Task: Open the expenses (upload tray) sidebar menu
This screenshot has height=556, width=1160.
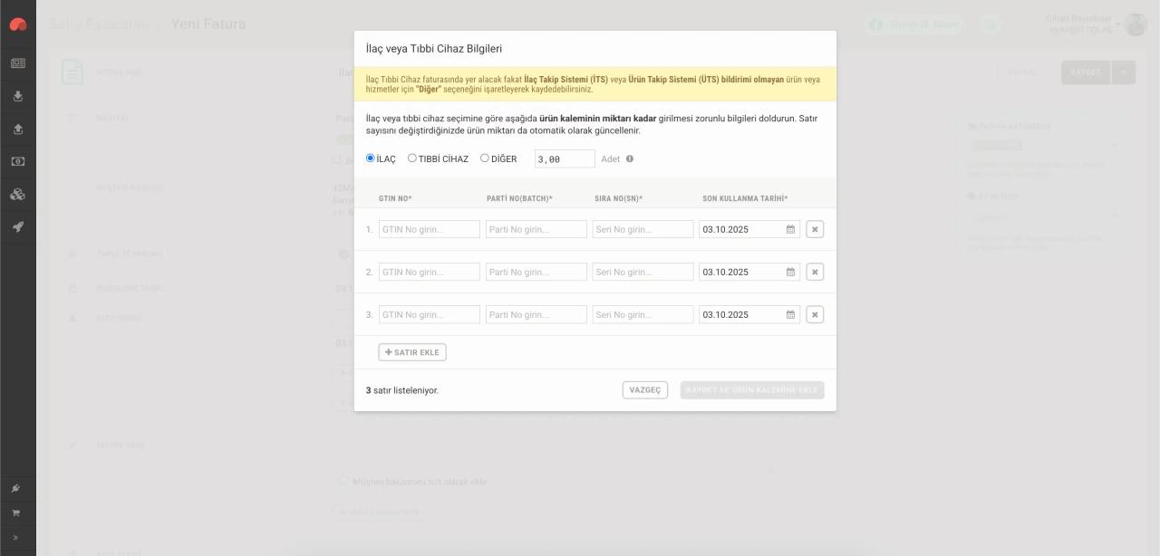Action: tap(18, 129)
